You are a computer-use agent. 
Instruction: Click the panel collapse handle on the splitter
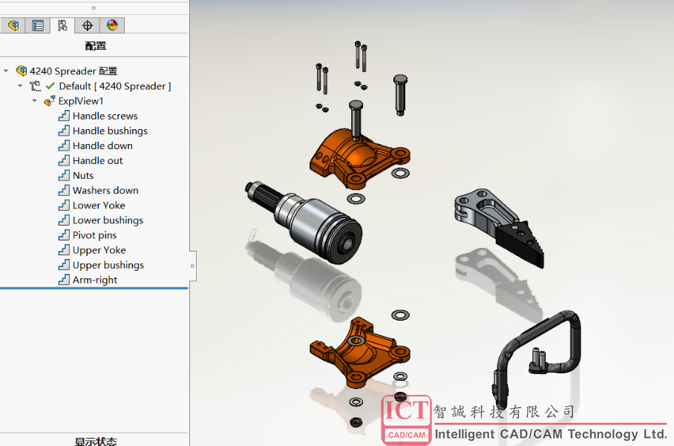(192, 266)
